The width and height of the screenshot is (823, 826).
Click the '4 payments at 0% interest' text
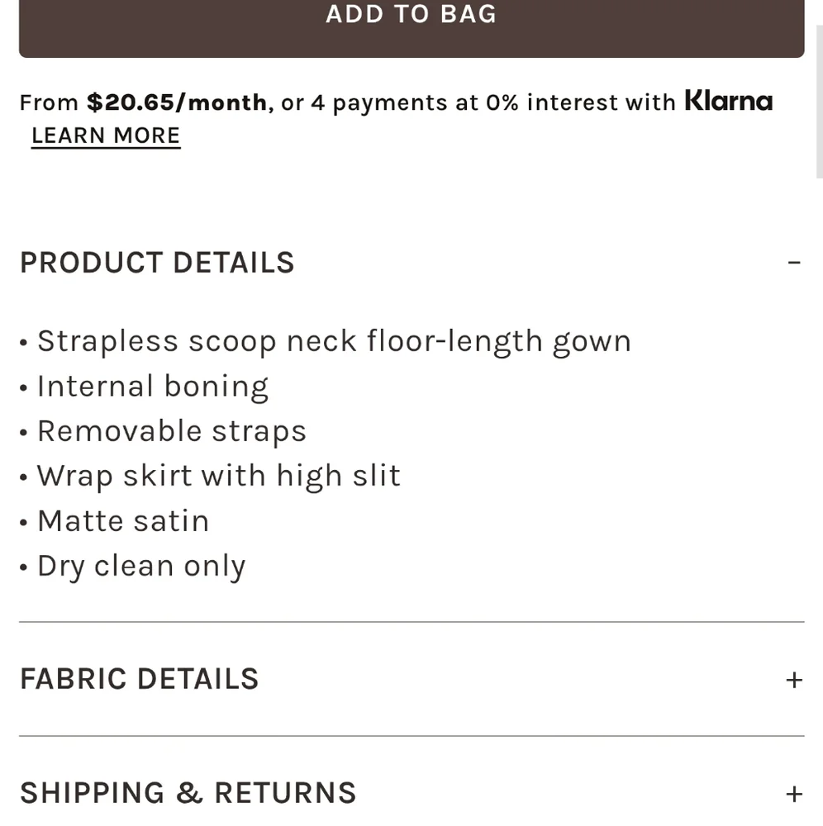click(x=414, y=102)
